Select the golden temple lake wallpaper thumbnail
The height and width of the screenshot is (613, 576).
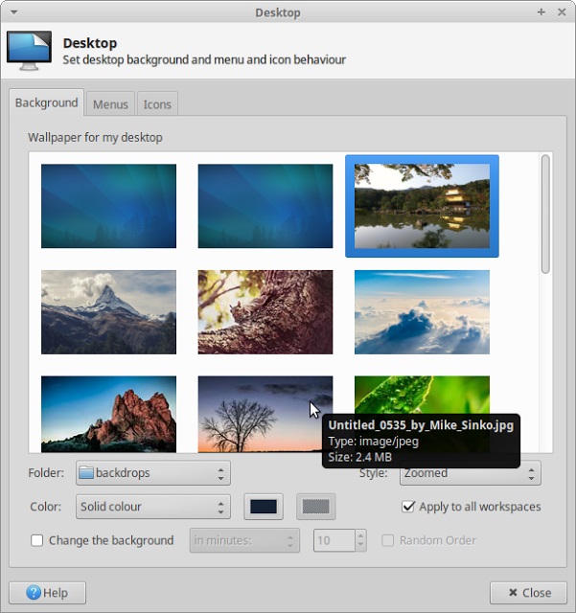pos(422,206)
